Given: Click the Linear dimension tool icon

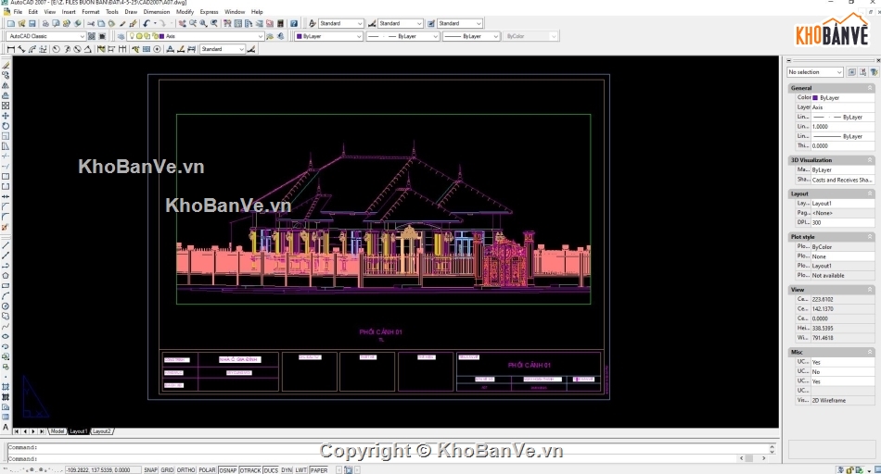Looking at the screenshot, I should pos(11,49).
